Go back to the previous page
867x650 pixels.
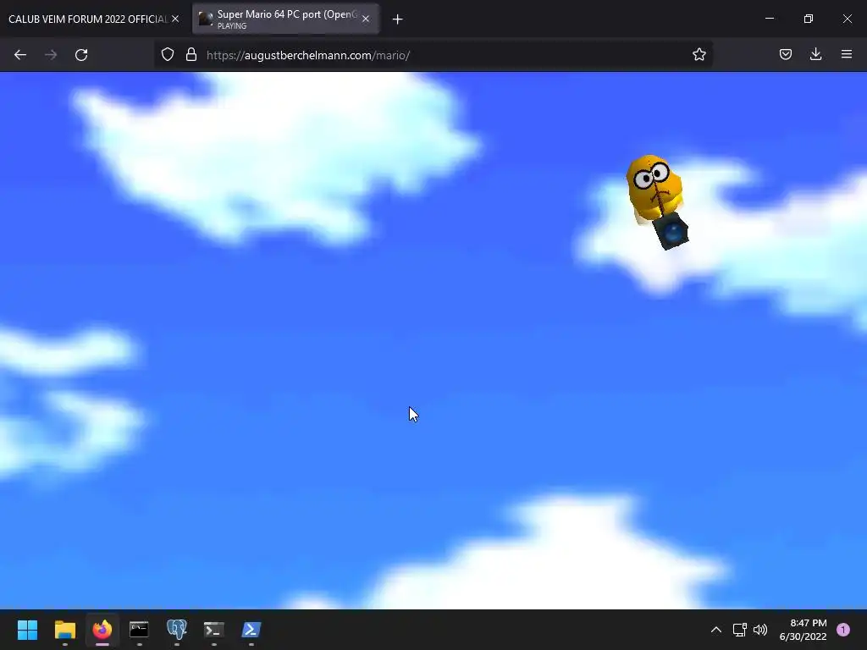click(x=20, y=55)
